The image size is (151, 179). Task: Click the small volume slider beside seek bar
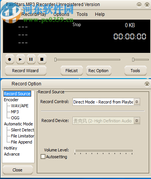click(x=140, y=60)
